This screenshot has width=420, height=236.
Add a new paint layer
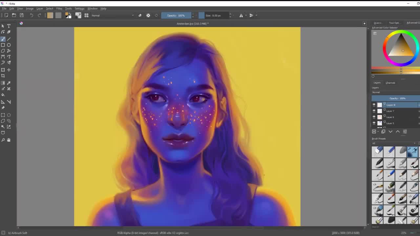coord(374,131)
